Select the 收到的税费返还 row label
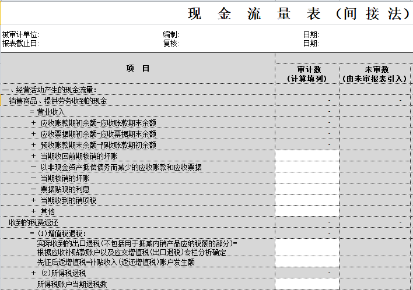This screenshot has width=413, height=290. (x=33, y=222)
